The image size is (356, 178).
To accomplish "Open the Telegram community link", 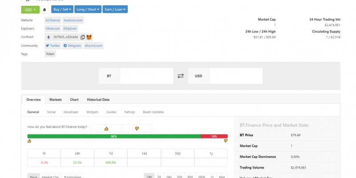I will pyautogui.click(x=72, y=46).
